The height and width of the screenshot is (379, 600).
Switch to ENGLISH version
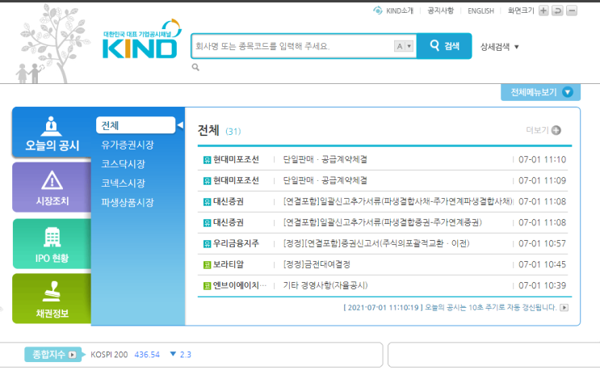pyautogui.click(x=480, y=11)
